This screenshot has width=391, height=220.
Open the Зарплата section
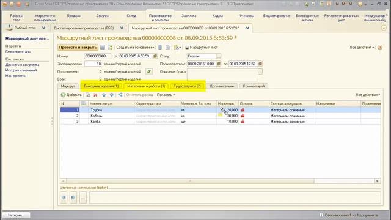coord(189,16)
